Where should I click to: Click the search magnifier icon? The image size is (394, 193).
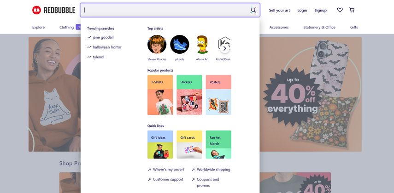pos(253,10)
